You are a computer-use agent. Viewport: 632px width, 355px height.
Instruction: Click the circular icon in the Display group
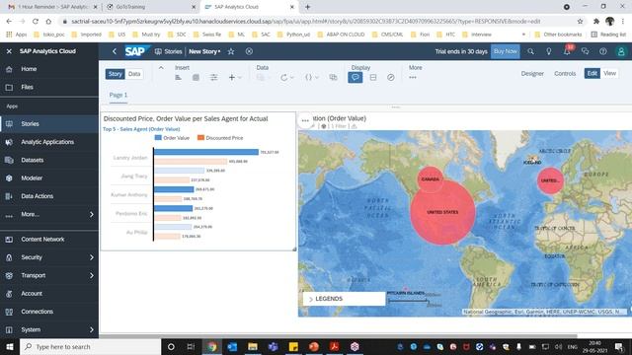(x=391, y=77)
